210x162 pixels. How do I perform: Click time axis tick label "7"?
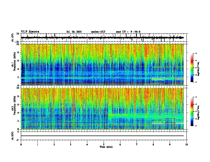click(x=137, y=145)
